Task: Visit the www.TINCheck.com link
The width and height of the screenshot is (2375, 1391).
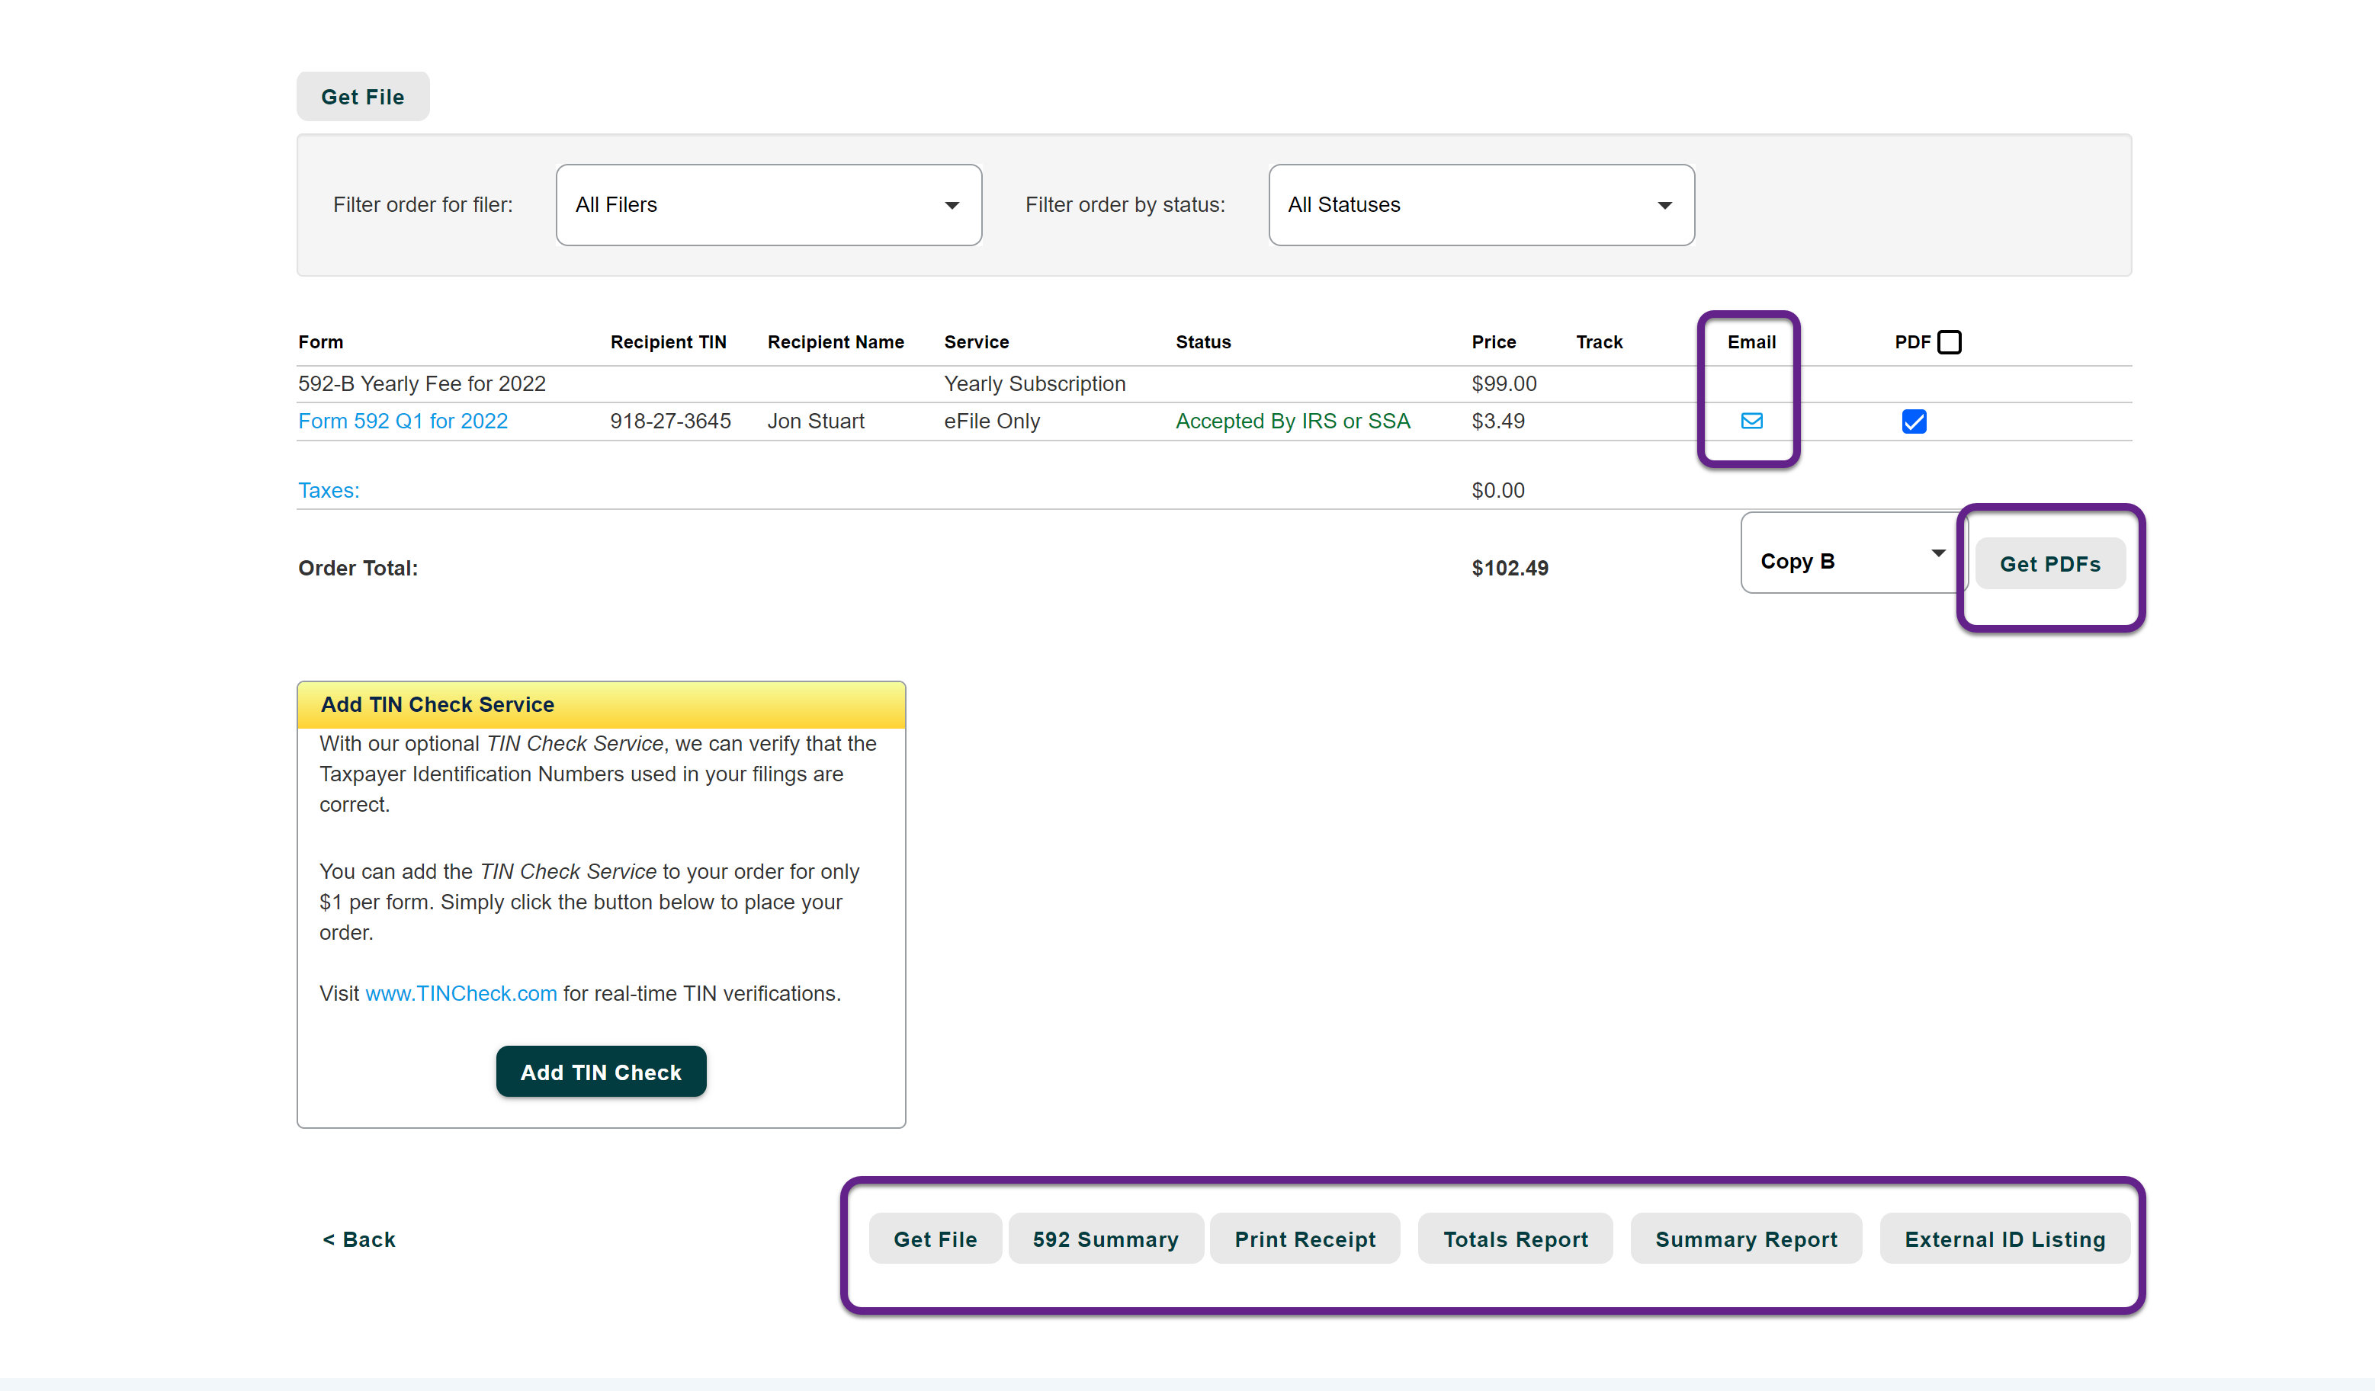Action: click(x=461, y=993)
